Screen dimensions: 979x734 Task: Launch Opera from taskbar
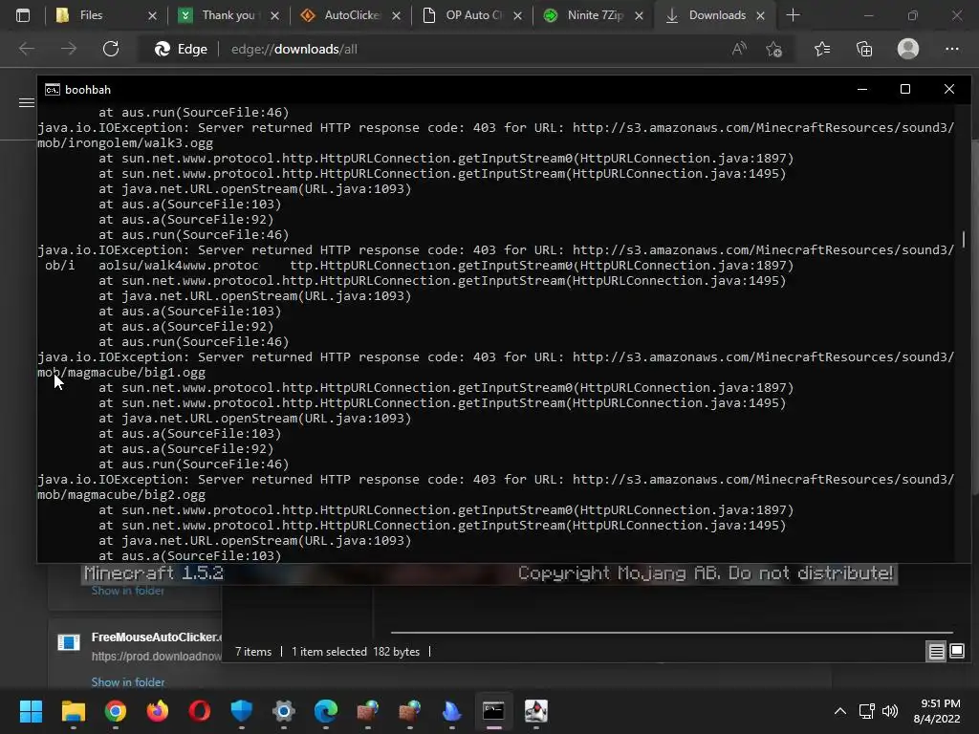click(x=199, y=711)
